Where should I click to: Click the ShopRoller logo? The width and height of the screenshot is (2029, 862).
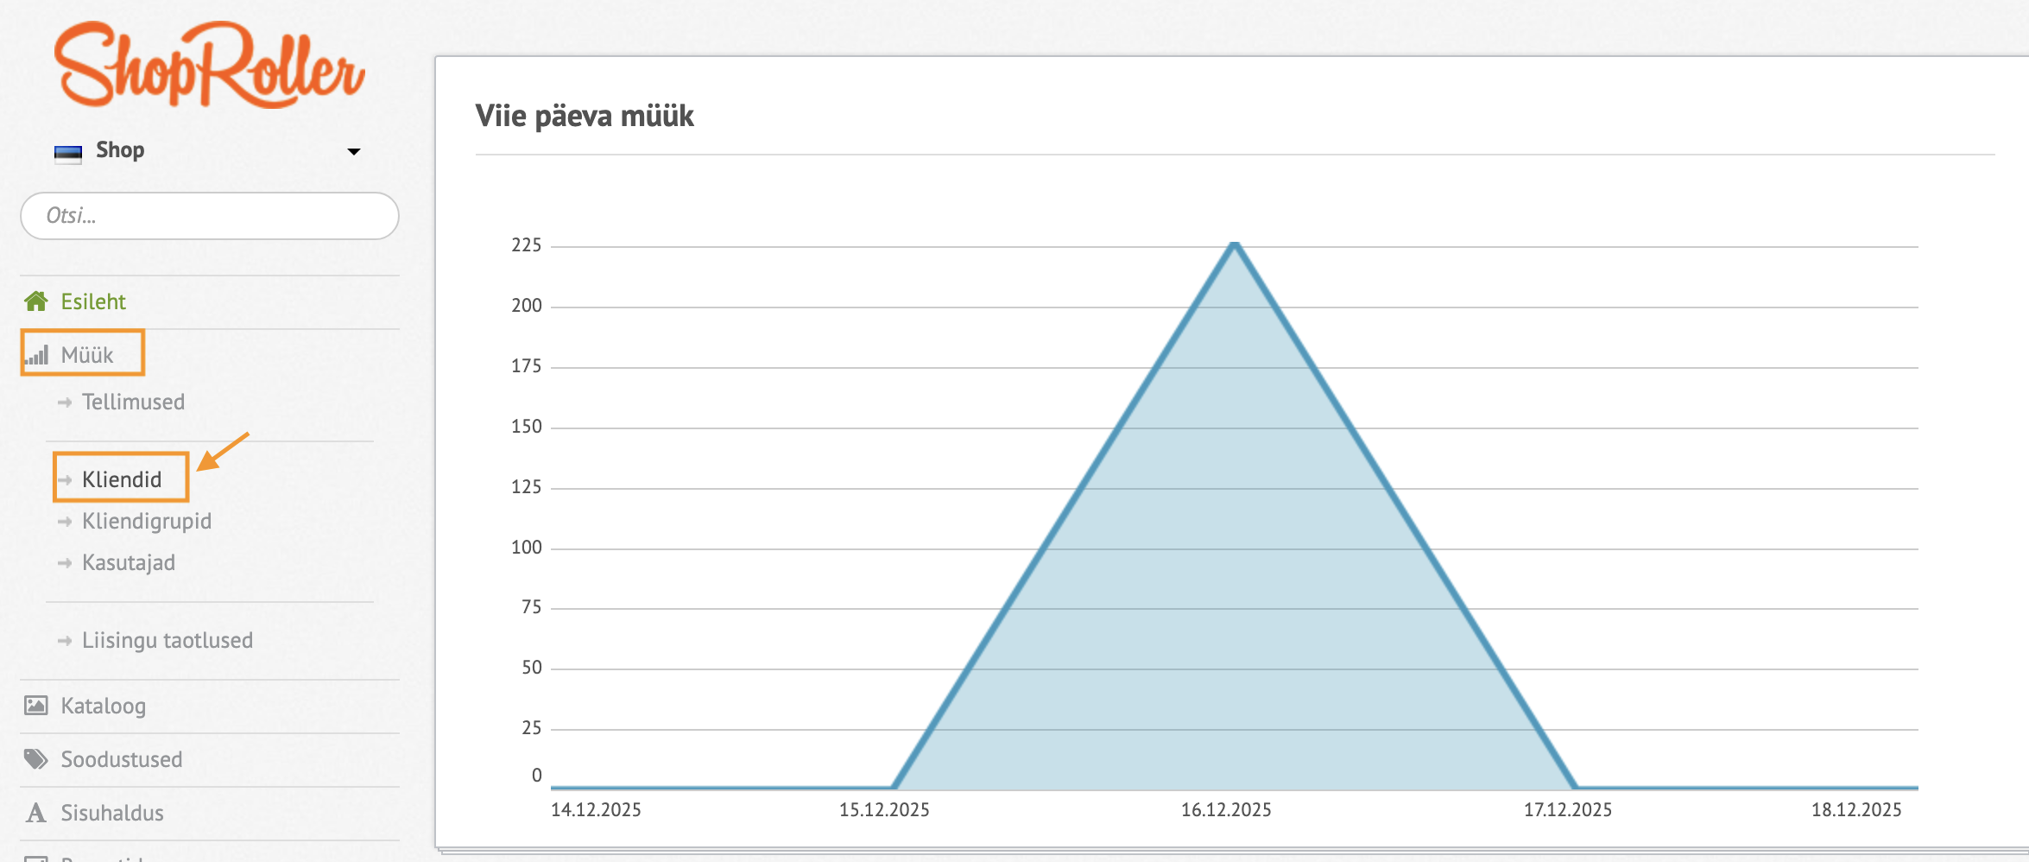[x=209, y=65]
